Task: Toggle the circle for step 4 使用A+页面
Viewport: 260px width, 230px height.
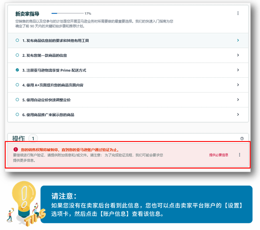Action: (17, 85)
